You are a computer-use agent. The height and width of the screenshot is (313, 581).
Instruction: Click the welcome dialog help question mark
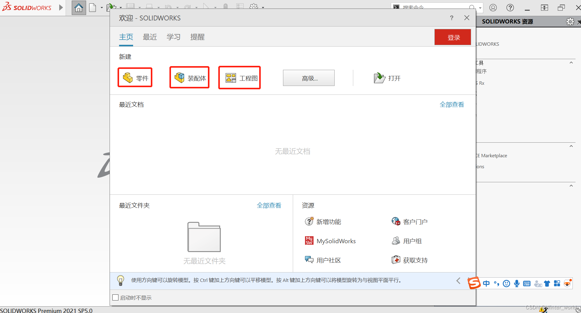point(452,18)
